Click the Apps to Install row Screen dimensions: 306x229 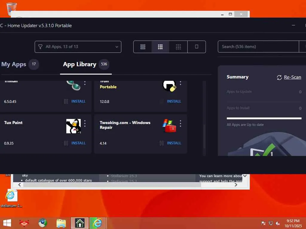pyautogui.click(x=264, y=108)
